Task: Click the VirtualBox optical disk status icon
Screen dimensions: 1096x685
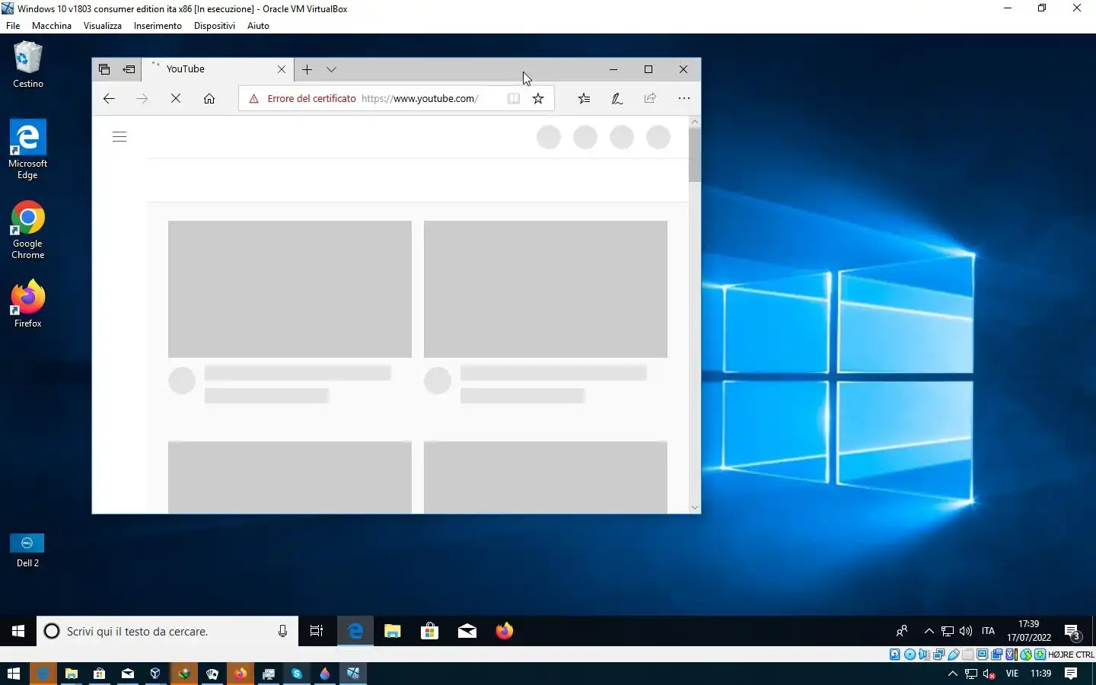Action: 910,655
